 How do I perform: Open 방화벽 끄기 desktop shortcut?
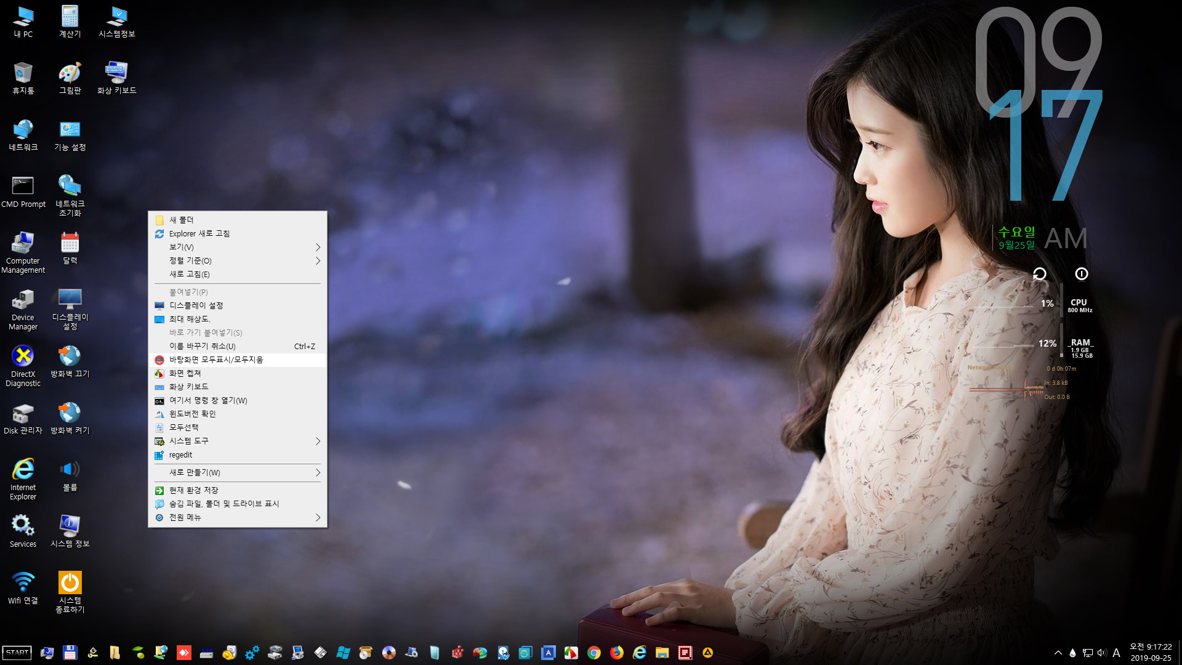click(70, 361)
